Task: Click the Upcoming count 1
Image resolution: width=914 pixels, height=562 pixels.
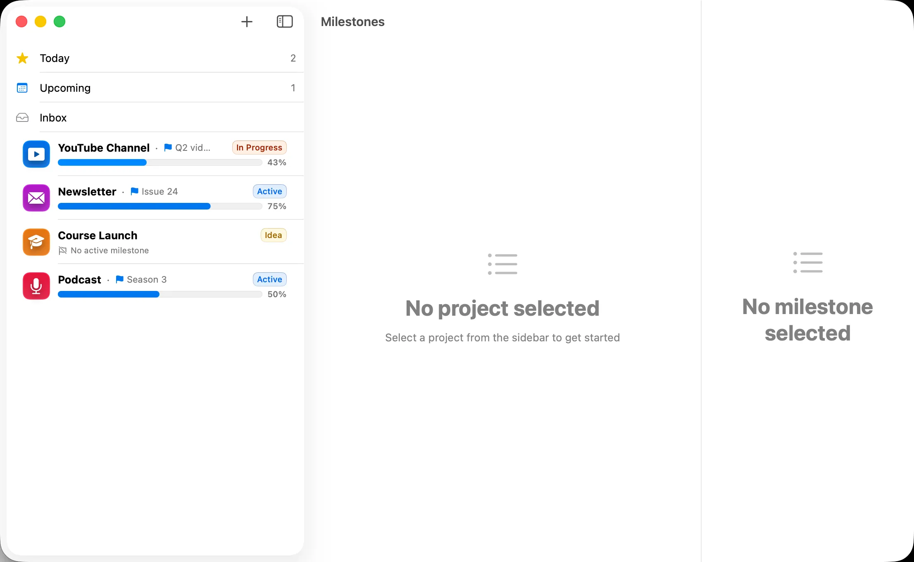Action: tap(293, 88)
